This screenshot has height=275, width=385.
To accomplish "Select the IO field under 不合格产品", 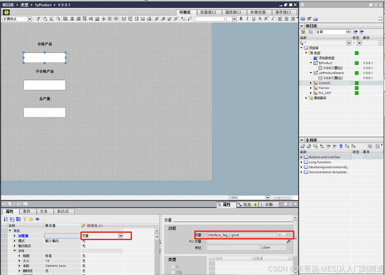I will 45,85.
